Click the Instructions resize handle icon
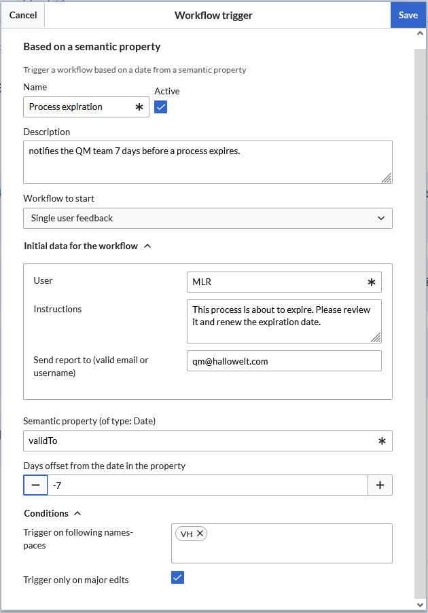 click(376, 338)
